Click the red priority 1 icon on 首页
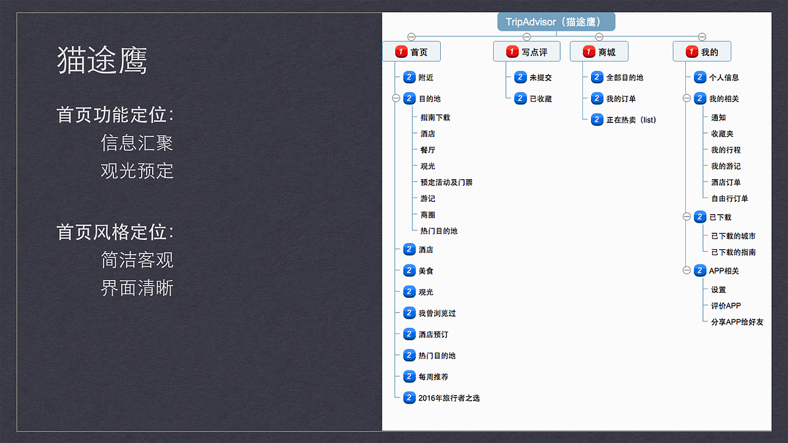The image size is (788, 443). (401, 52)
